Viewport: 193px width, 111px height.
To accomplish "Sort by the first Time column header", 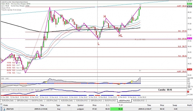I will point(42,105).
